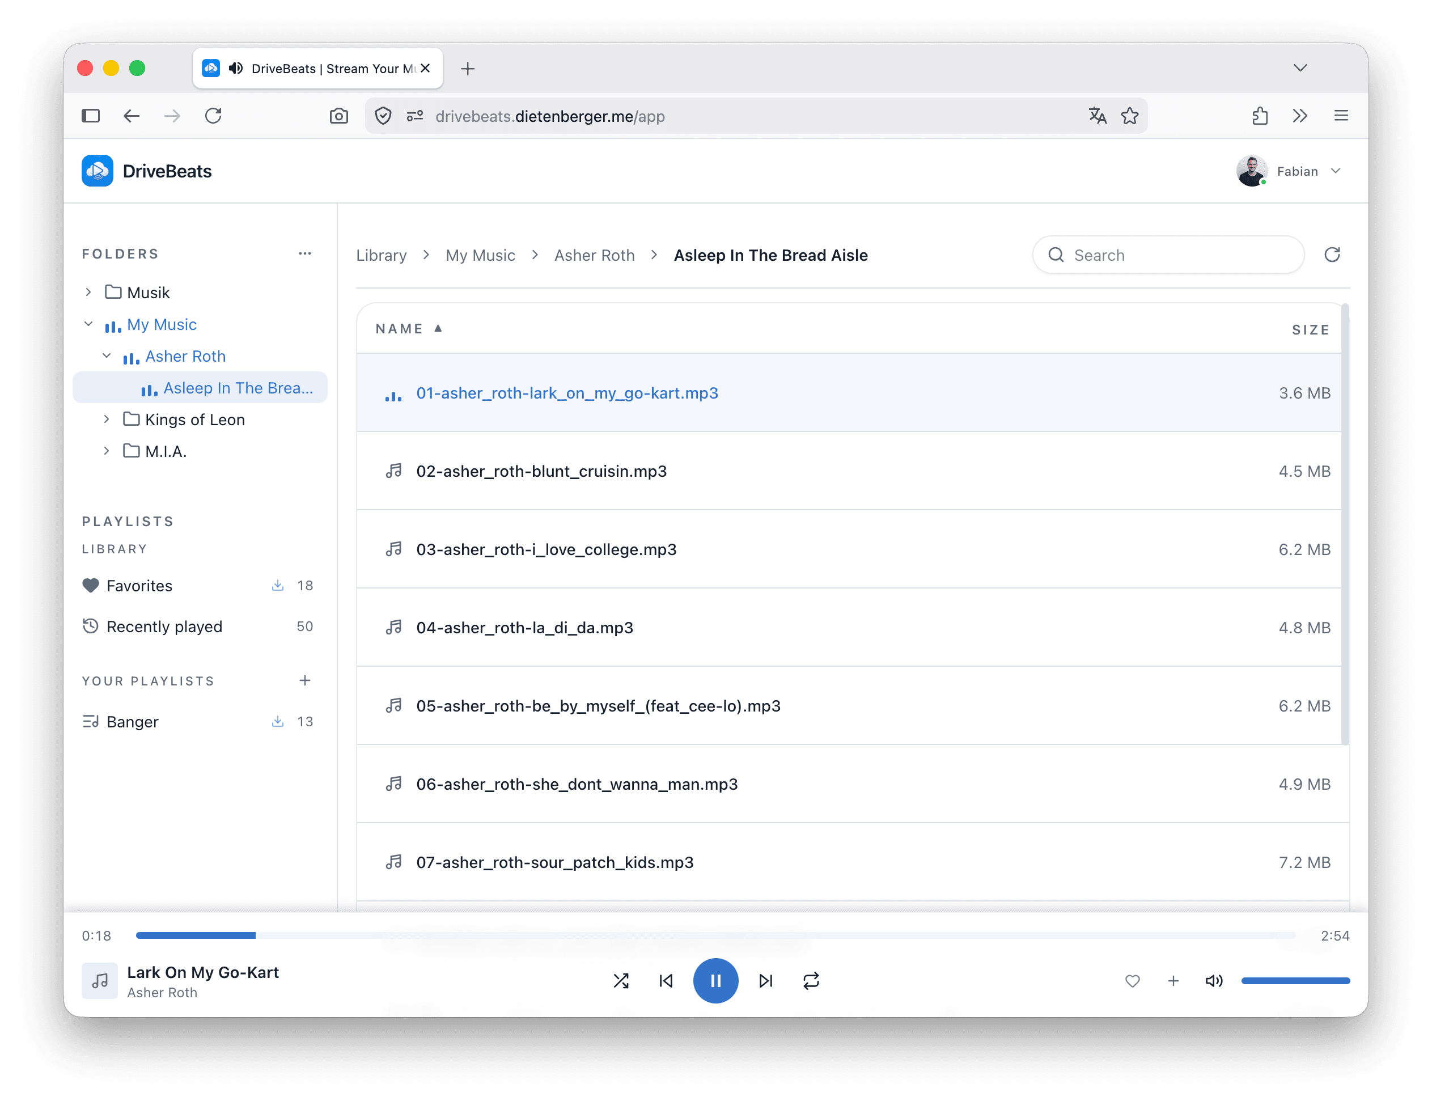Screen dimensions: 1432x1101
Task: Click music note icon of blunt_cruisin track
Action: tap(393, 471)
